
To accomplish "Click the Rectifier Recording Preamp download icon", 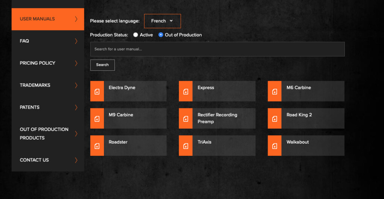I will [186, 118].
